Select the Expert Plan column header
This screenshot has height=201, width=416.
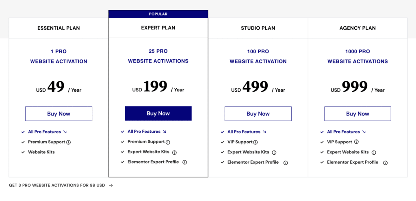pos(158,28)
